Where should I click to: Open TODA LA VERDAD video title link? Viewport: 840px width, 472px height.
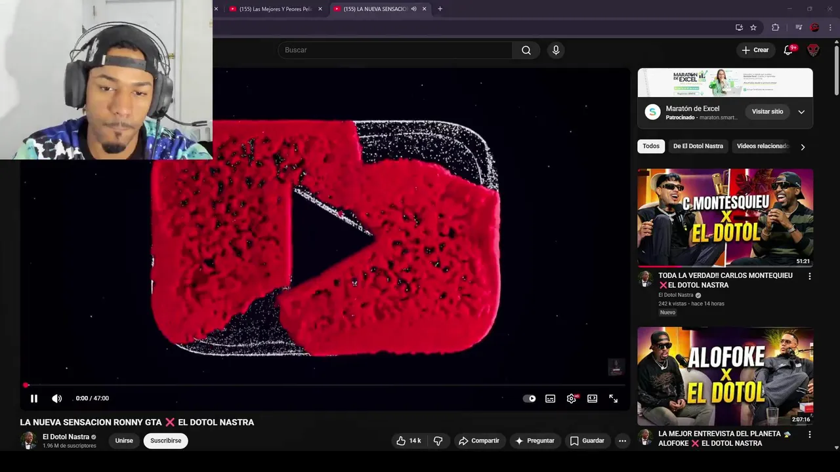coord(725,281)
